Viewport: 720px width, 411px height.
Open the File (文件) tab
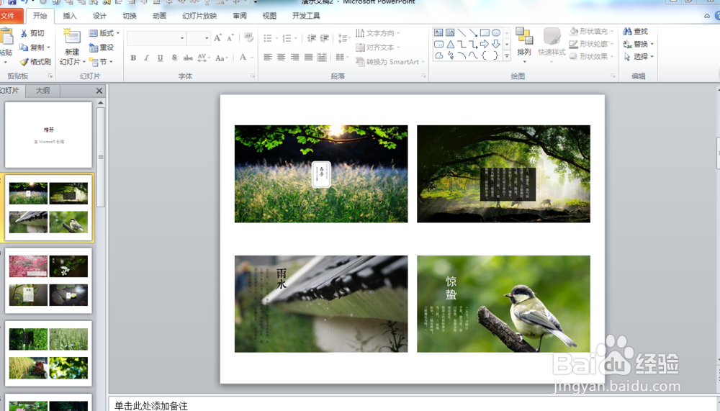click(9, 16)
